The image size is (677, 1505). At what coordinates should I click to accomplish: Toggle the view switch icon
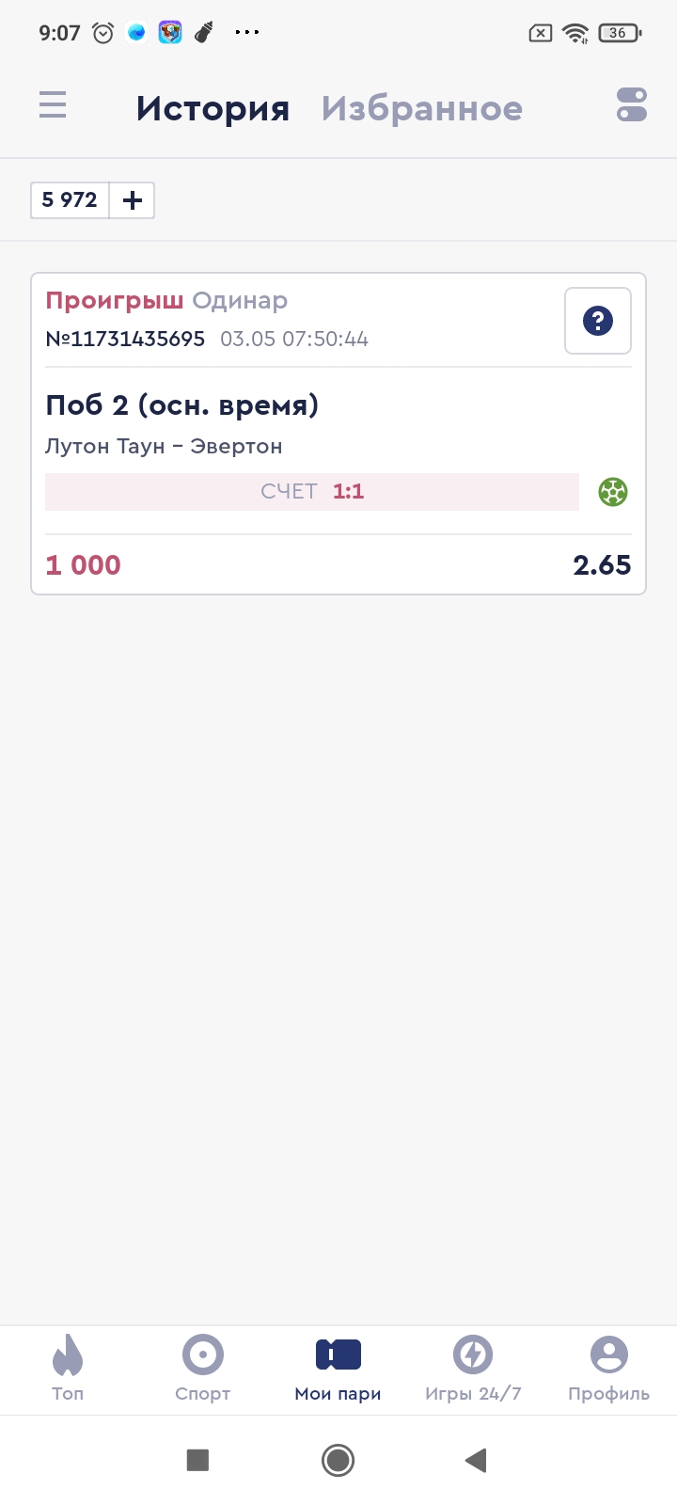(632, 104)
